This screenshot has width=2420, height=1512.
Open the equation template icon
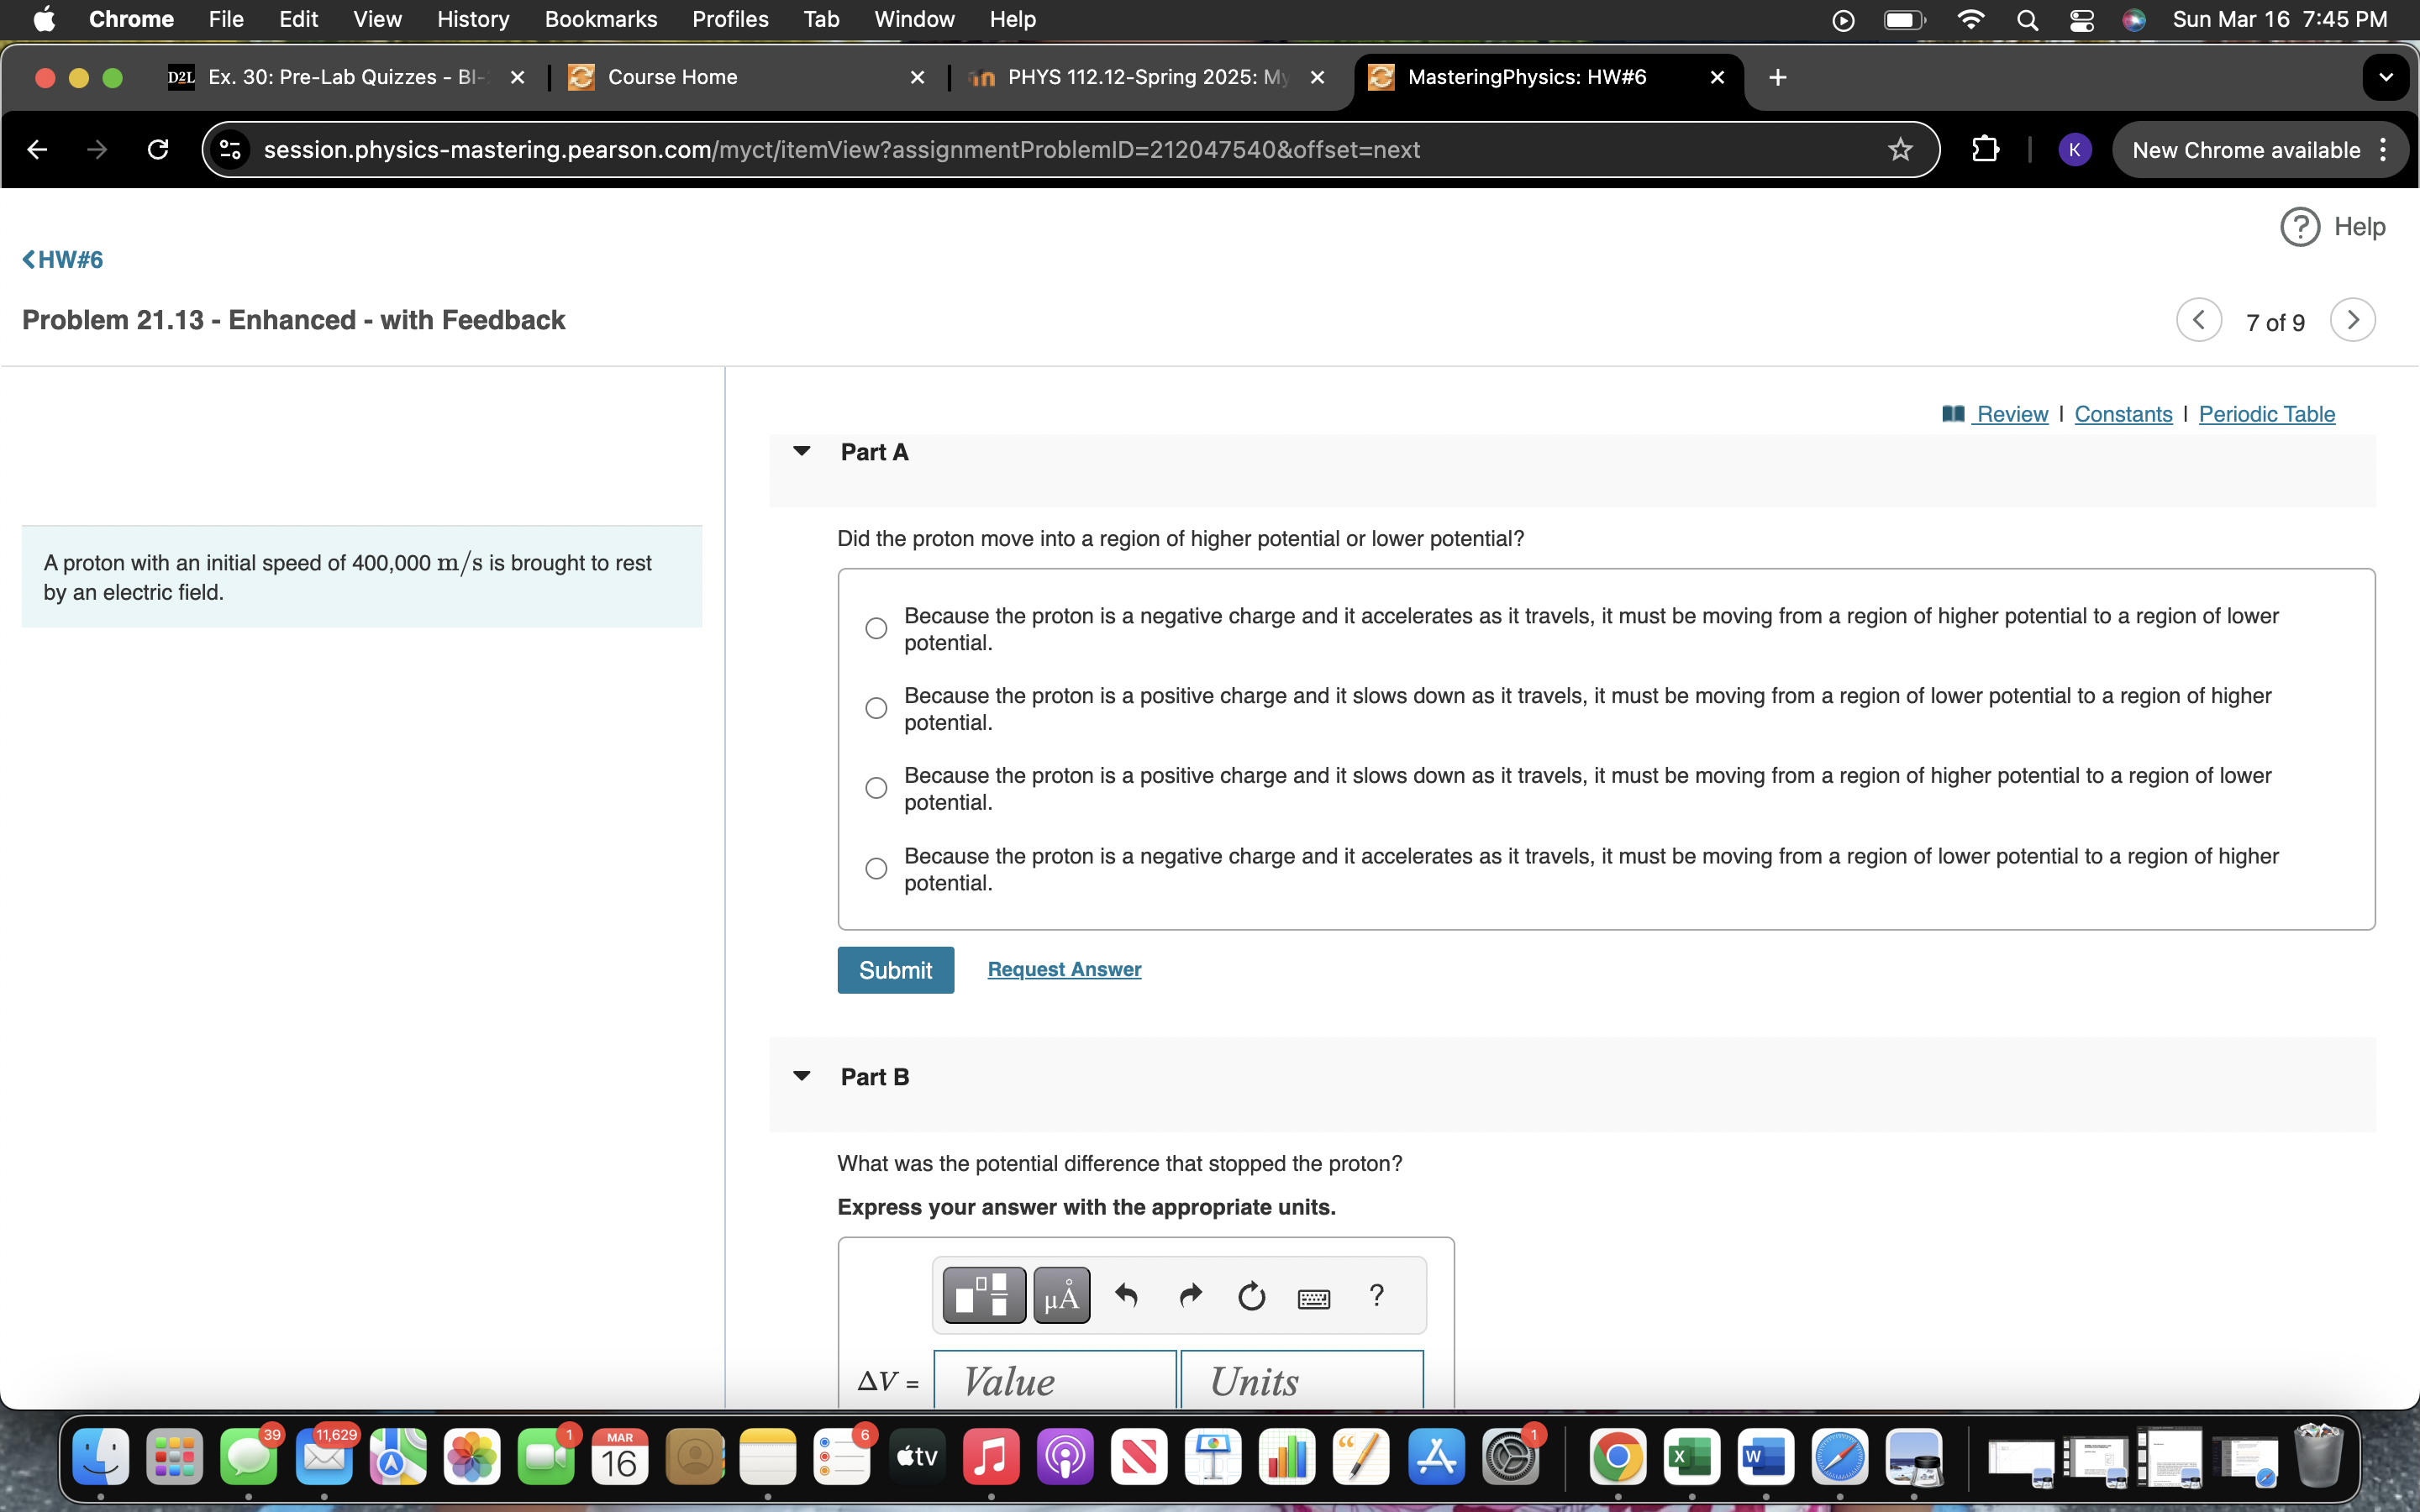coord(982,1294)
